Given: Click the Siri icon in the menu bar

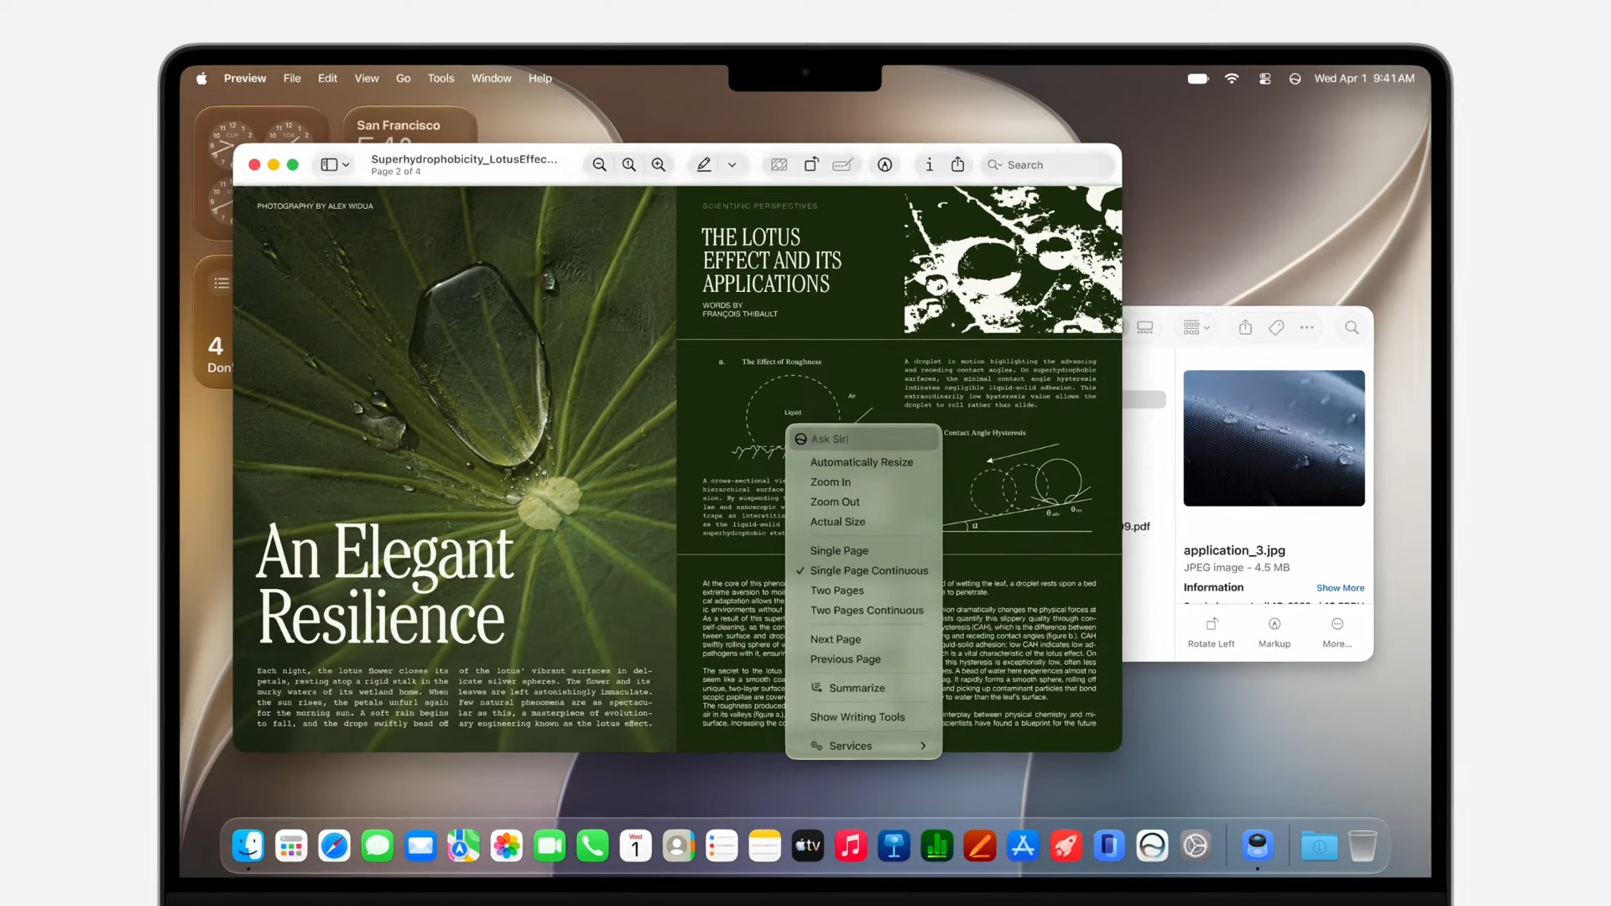Looking at the screenshot, I should coord(1295,78).
